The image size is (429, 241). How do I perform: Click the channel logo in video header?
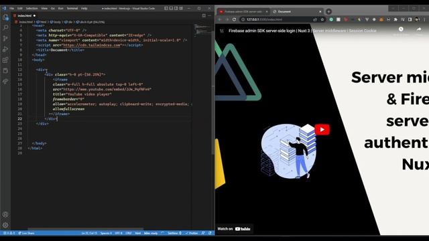tap(222, 31)
